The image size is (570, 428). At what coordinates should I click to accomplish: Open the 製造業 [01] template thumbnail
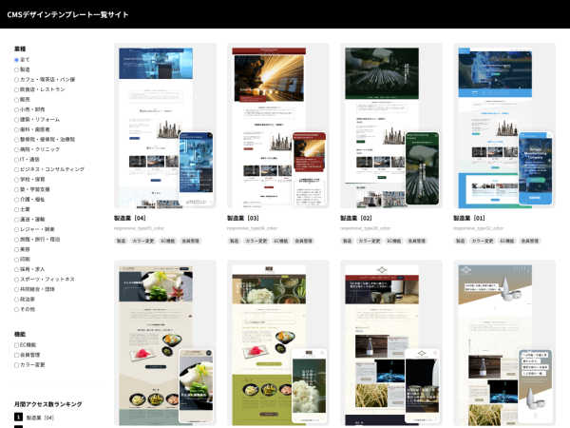[504, 126]
